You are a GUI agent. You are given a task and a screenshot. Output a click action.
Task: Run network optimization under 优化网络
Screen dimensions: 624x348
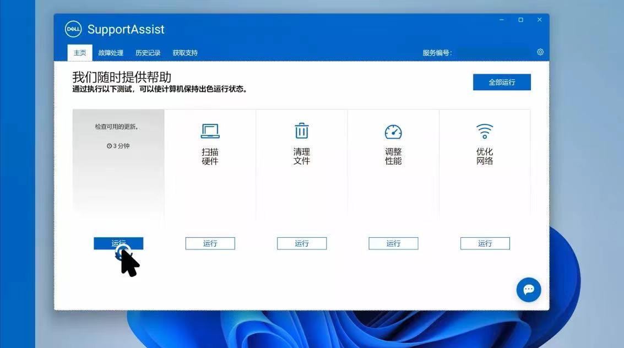pyautogui.click(x=484, y=243)
